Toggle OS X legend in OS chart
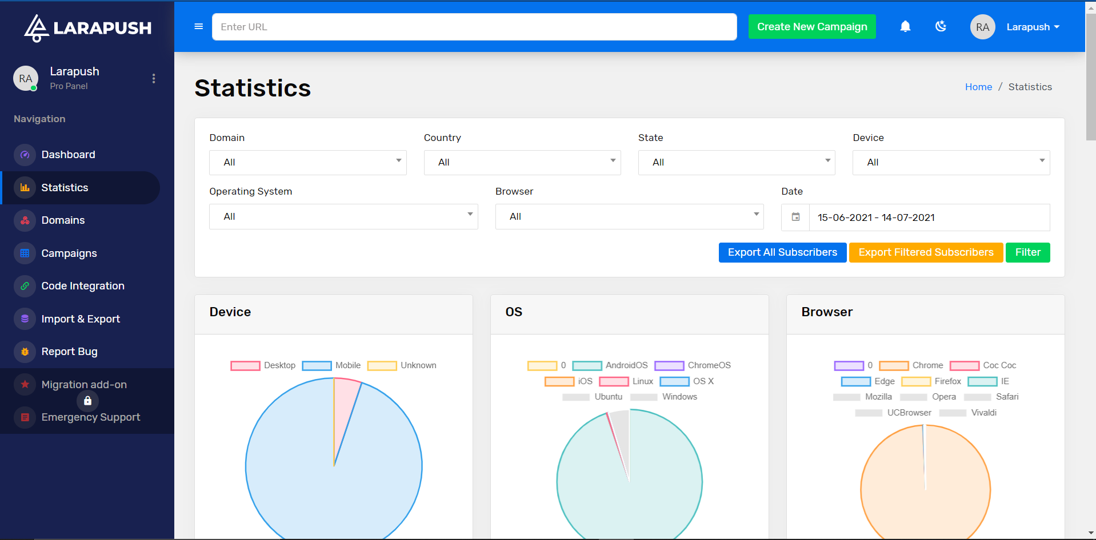 tap(687, 381)
